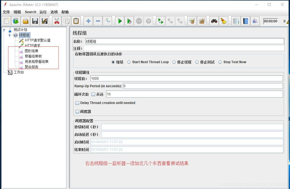Click Remote start all icon
Image resolution: width=290 pixels, height=189 pixels.
tap(161, 21)
